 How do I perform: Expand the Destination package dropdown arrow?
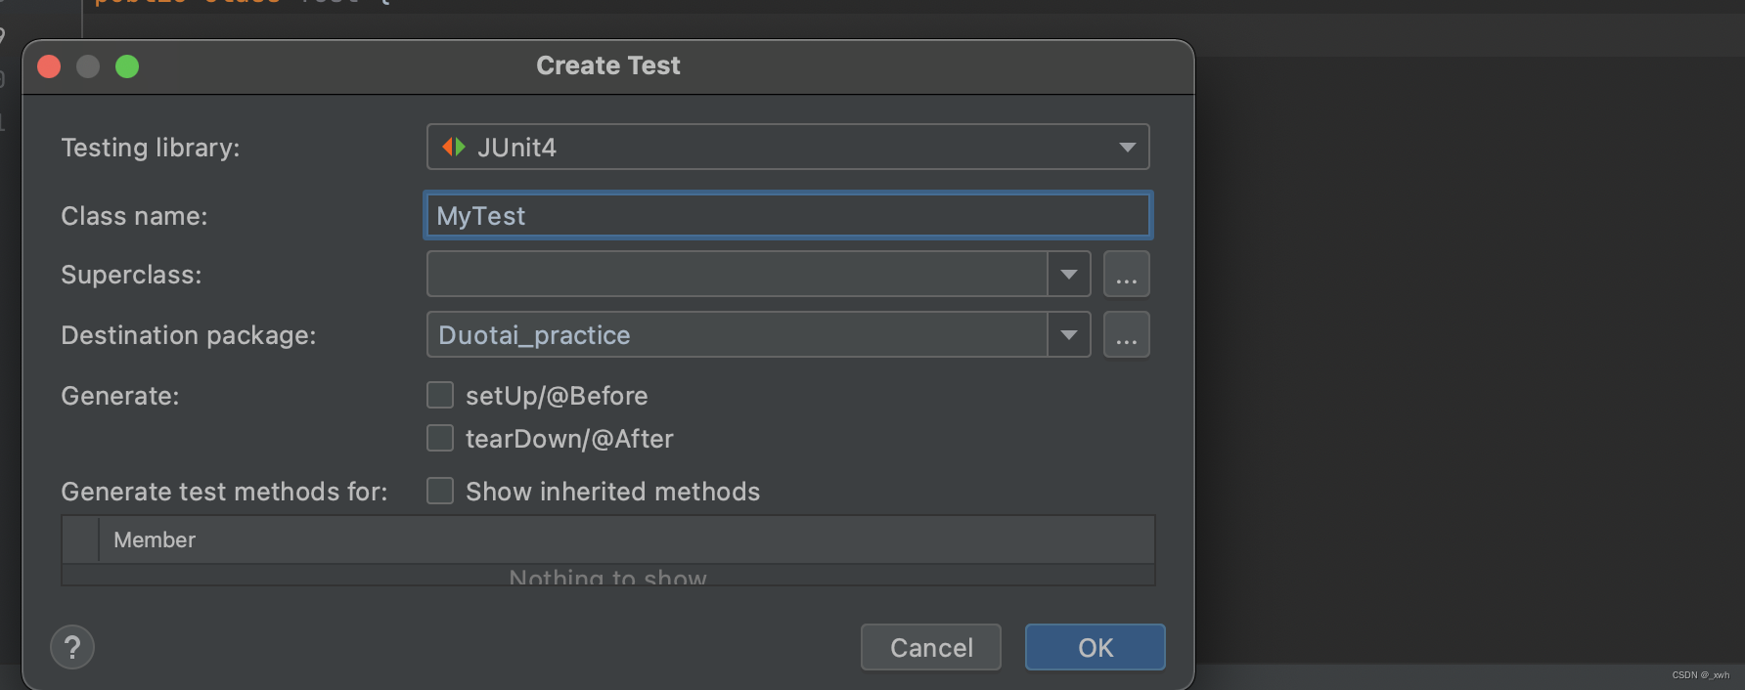(x=1069, y=335)
